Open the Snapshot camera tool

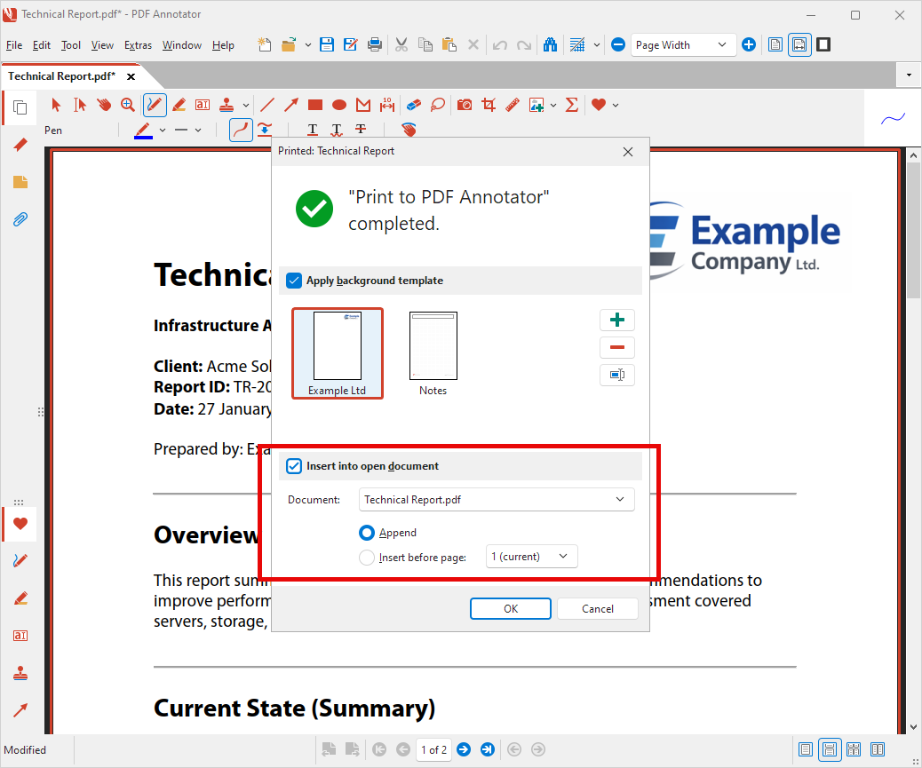(465, 105)
